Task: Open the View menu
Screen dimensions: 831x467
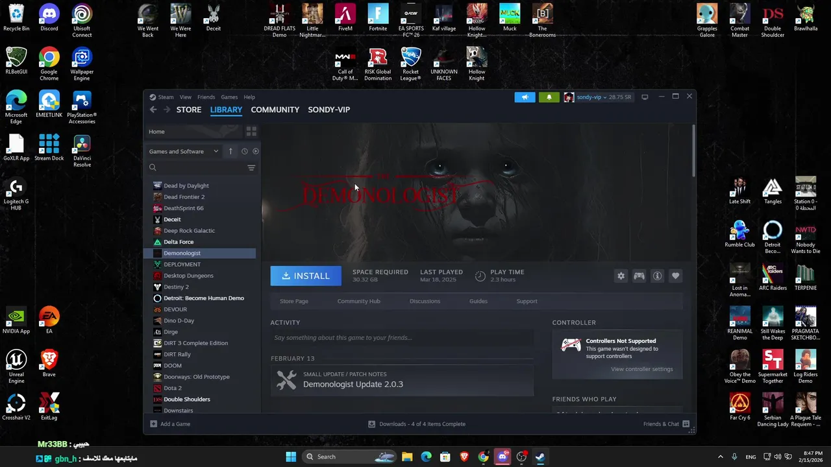Action: click(x=185, y=97)
